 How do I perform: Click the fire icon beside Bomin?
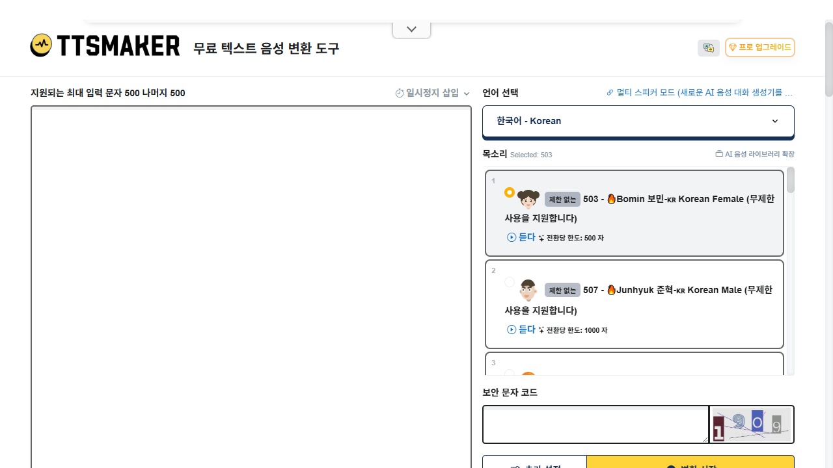[612, 199]
